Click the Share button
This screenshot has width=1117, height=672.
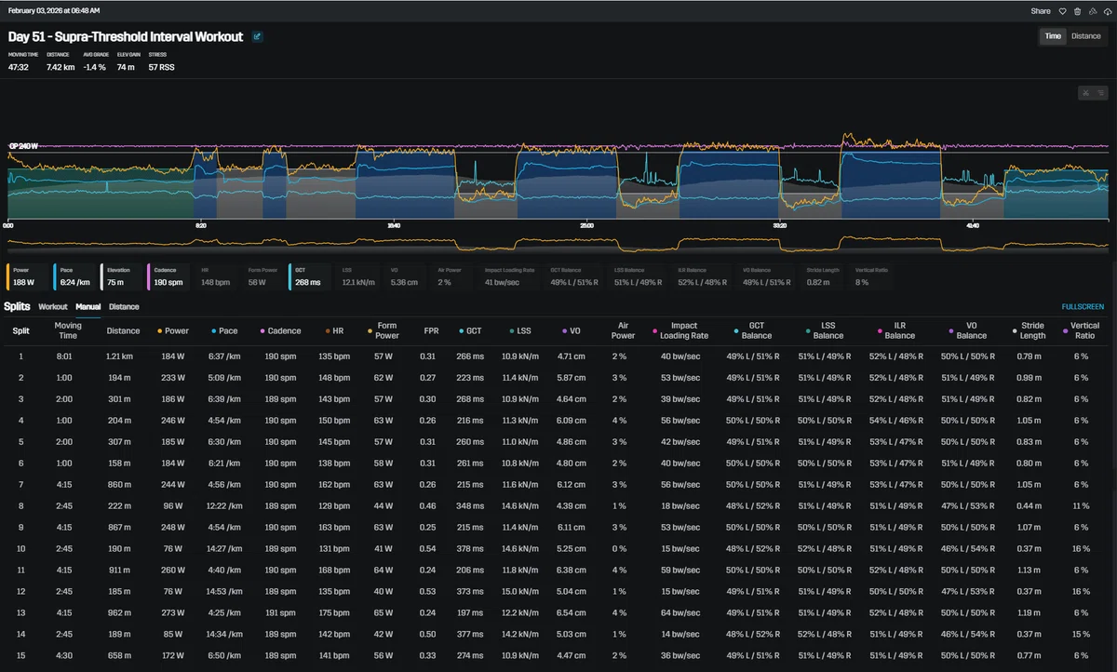(x=1041, y=11)
